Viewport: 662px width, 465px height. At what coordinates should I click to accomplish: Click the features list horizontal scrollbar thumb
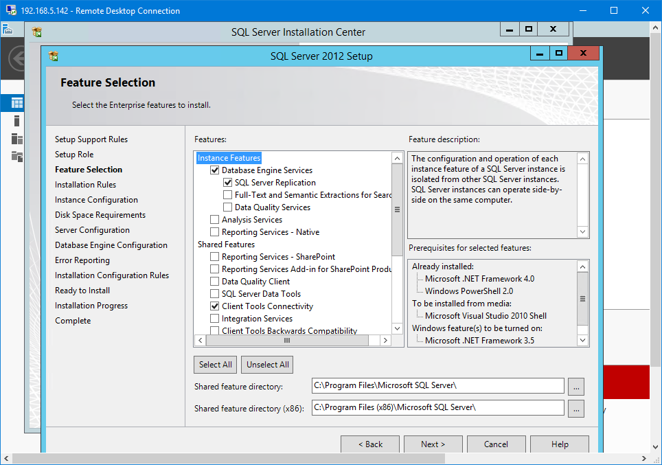[x=287, y=340]
